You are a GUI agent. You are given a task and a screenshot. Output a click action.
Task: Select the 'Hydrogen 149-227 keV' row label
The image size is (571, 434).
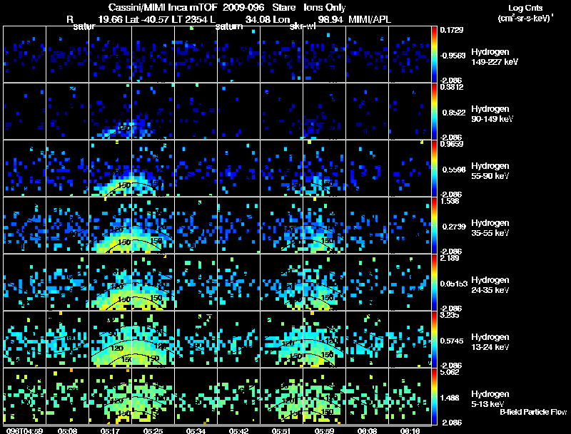[x=495, y=57]
